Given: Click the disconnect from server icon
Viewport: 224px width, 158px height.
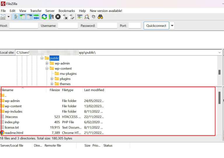Looking at the screenshot, I should pos(65,17).
